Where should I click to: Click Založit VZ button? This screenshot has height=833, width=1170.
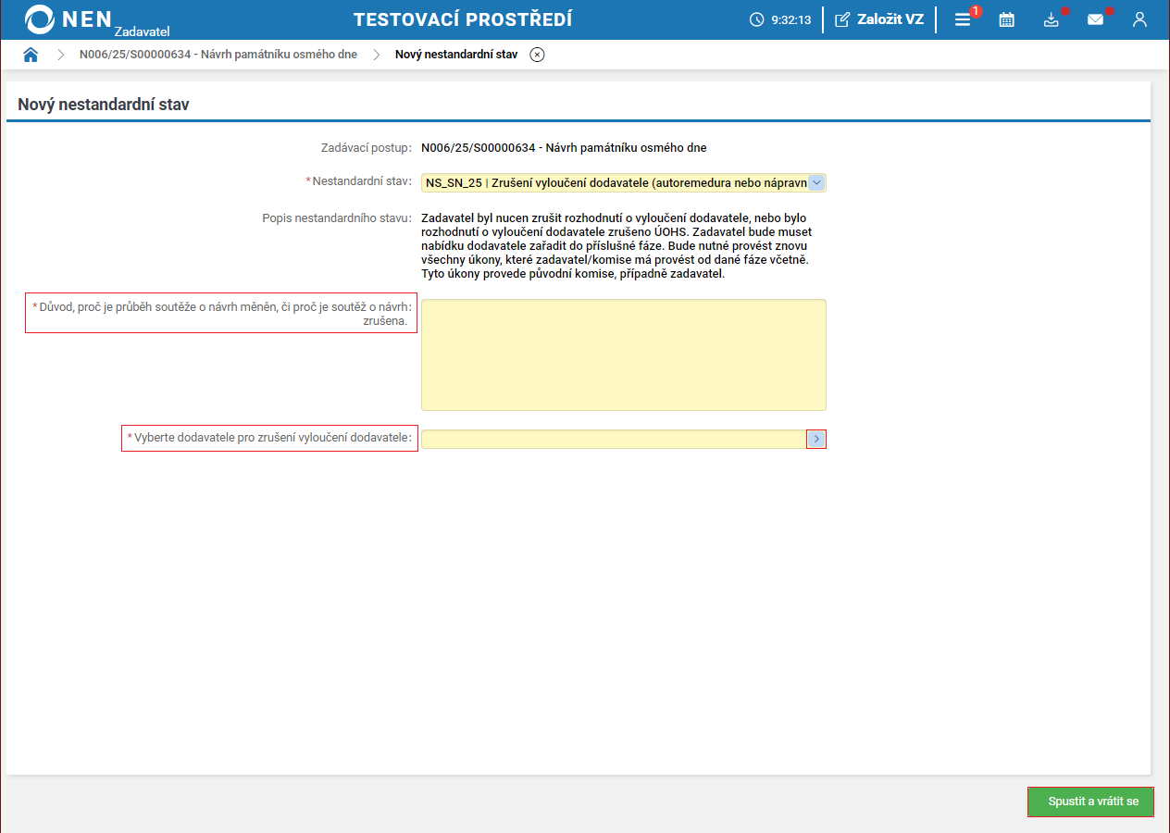coord(879,19)
